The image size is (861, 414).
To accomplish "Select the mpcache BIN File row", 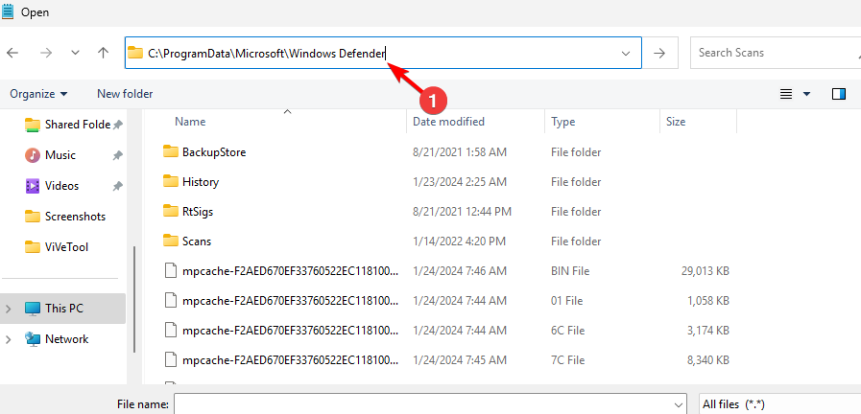I will (449, 270).
